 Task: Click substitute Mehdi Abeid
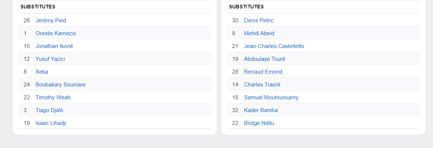(259, 33)
